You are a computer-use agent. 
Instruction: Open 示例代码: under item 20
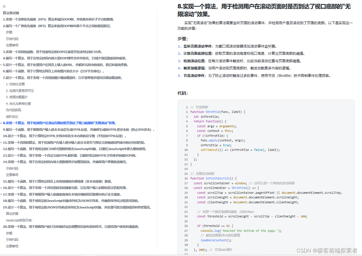[13, 240]
